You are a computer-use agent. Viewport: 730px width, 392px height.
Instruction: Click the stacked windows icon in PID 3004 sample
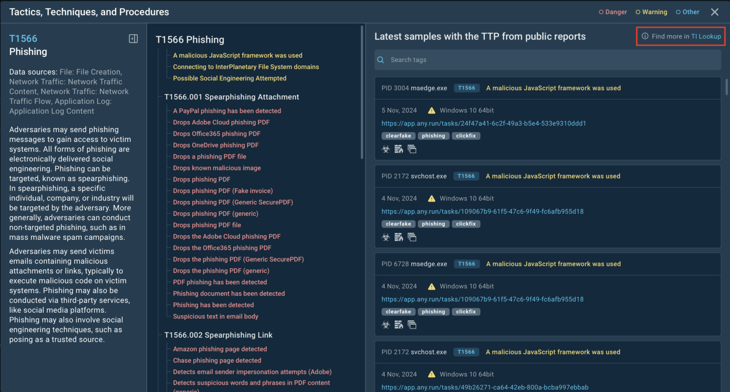coord(412,149)
